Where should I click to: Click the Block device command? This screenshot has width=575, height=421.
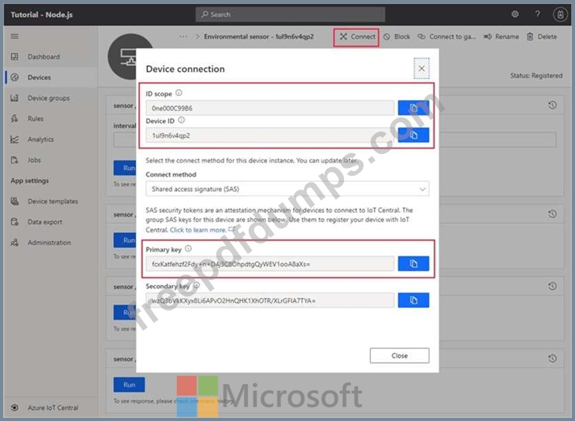[x=396, y=36]
